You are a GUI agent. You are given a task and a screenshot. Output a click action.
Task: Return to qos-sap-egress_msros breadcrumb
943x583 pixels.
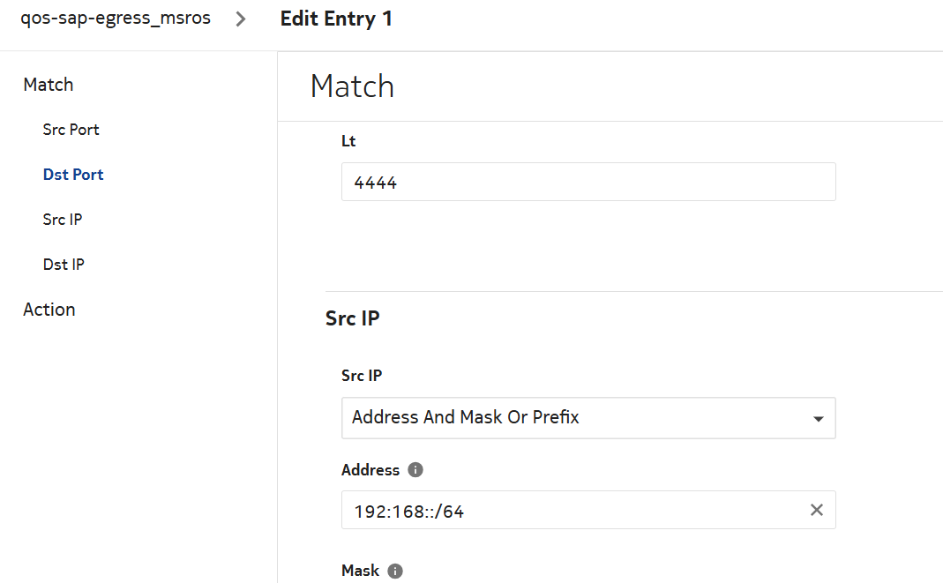click(x=116, y=19)
